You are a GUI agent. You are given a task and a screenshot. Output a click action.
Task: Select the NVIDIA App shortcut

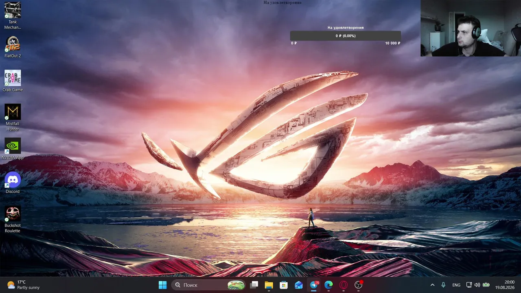(x=13, y=149)
